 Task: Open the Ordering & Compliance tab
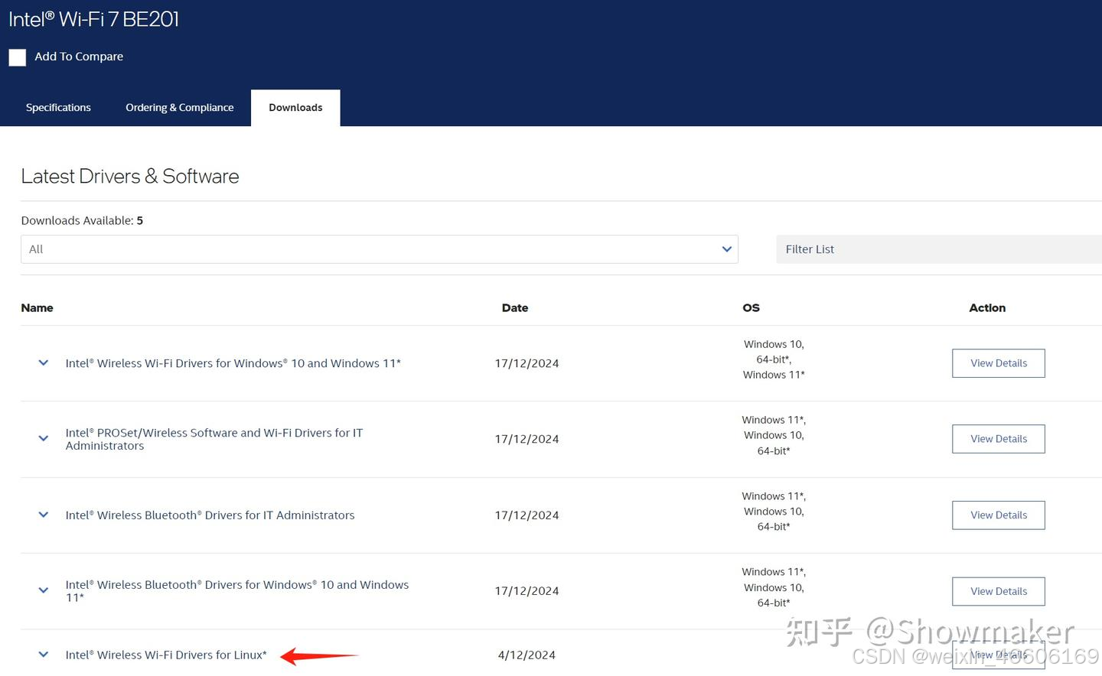179,107
